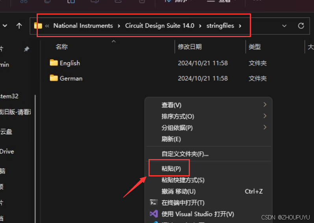The height and width of the screenshot is (223, 314).
Task: Click the folder icon in address bar
Action: click(x=38, y=26)
